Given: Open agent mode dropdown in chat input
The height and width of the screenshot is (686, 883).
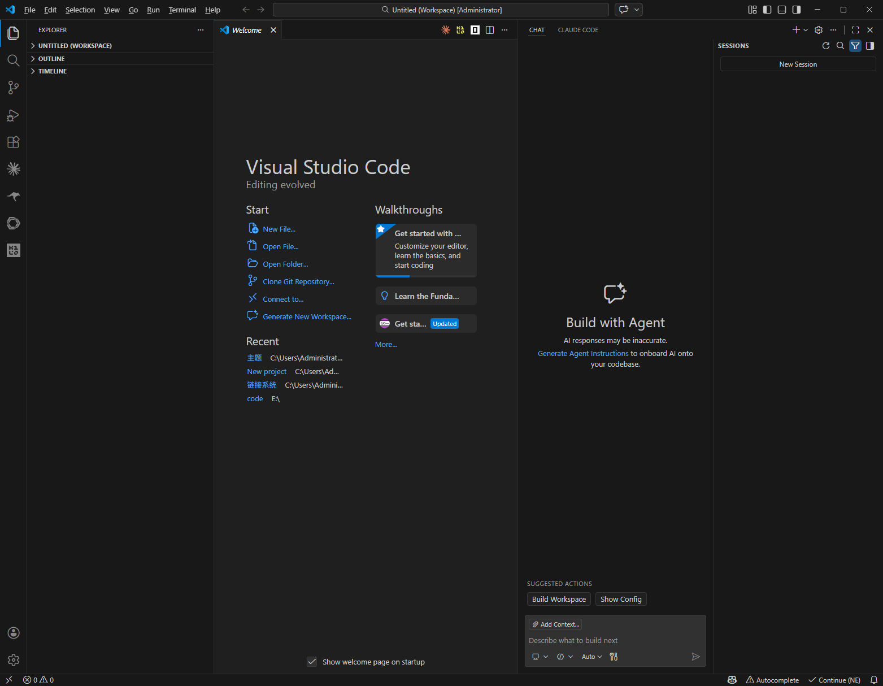Looking at the screenshot, I should click(x=565, y=657).
